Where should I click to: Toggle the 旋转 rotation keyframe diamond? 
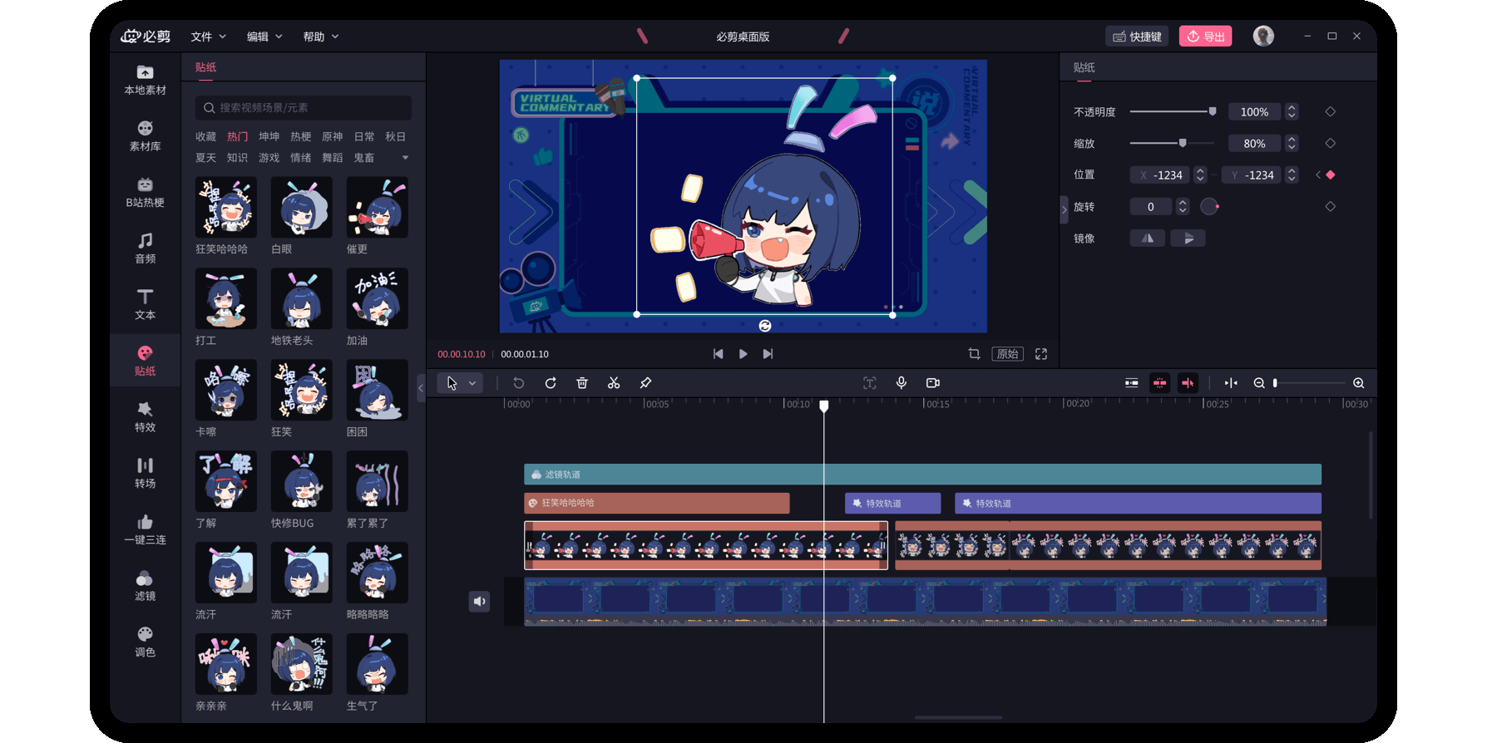[x=1331, y=206]
